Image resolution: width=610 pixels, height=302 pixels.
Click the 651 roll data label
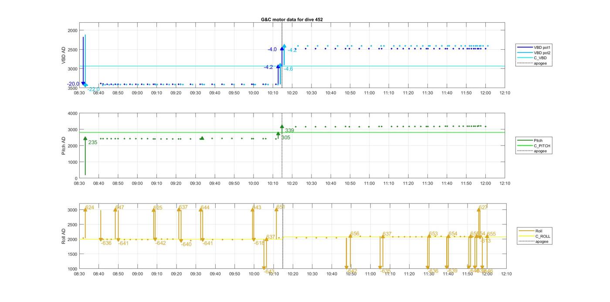click(x=281, y=207)
